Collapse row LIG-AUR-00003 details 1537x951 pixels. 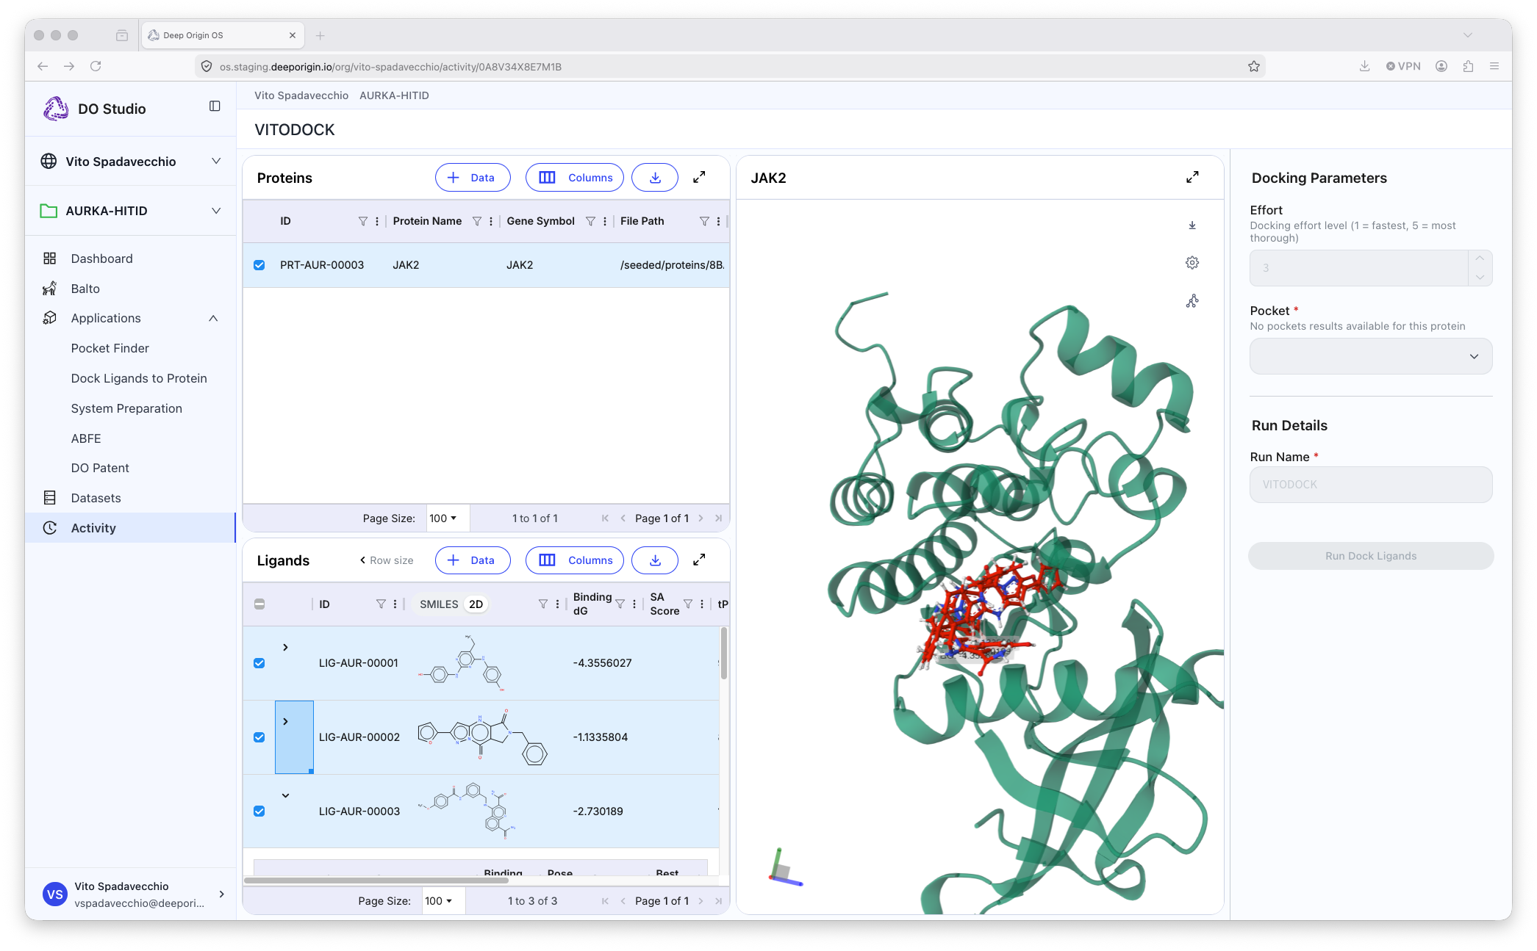tap(286, 795)
